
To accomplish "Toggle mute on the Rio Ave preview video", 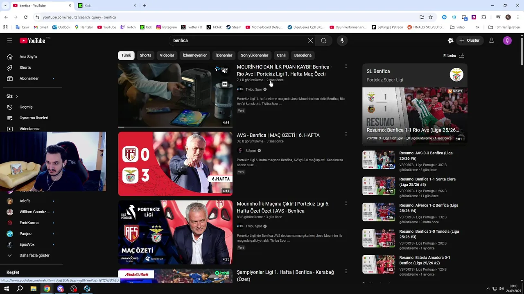I will click(225, 71).
